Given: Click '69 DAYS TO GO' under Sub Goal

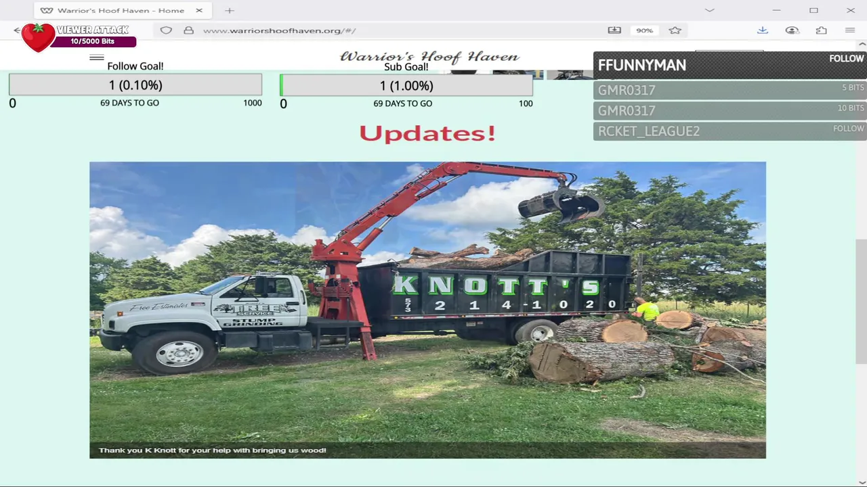Looking at the screenshot, I should pos(402,103).
